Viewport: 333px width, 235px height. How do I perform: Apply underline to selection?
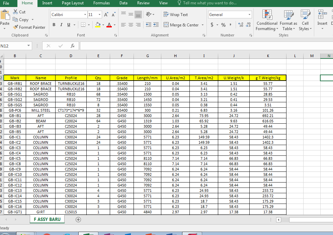(x=69, y=25)
